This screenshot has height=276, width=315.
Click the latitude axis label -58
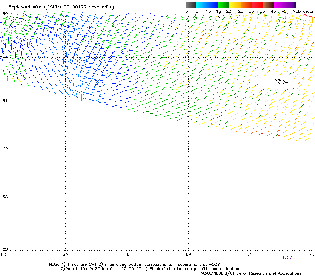4,197
